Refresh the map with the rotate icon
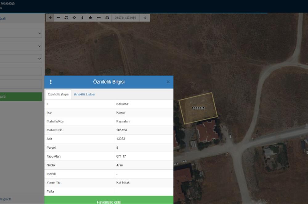Viewport: 308px width, 204px height. click(66, 18)
